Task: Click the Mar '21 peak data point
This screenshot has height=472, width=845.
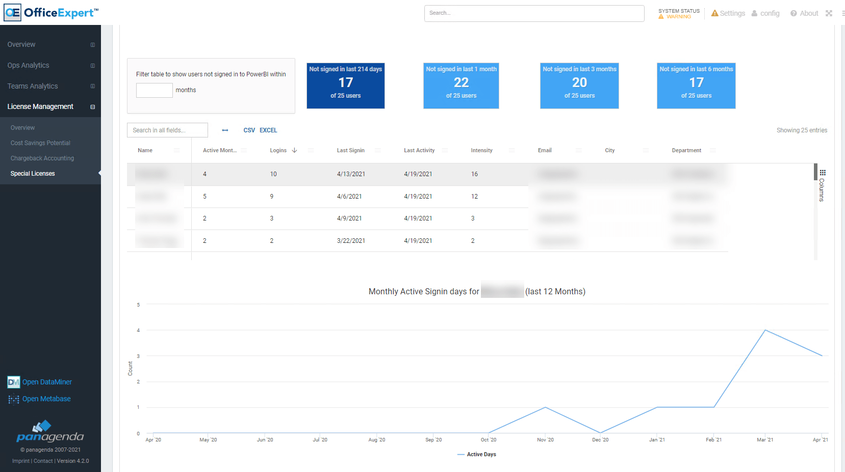Action: click(x=765, y=330)
